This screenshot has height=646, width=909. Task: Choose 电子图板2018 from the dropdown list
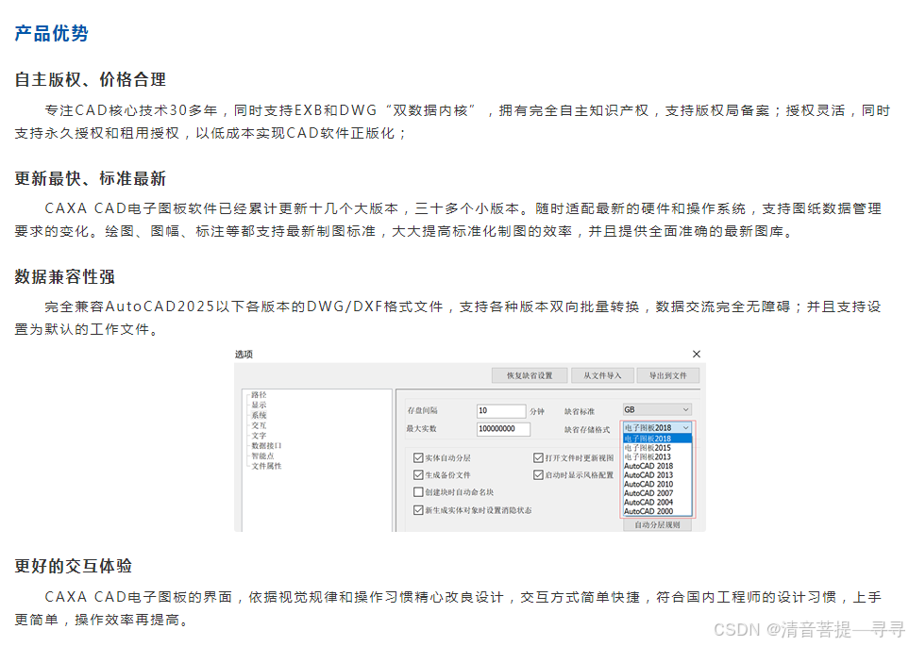tap(657, 439)
